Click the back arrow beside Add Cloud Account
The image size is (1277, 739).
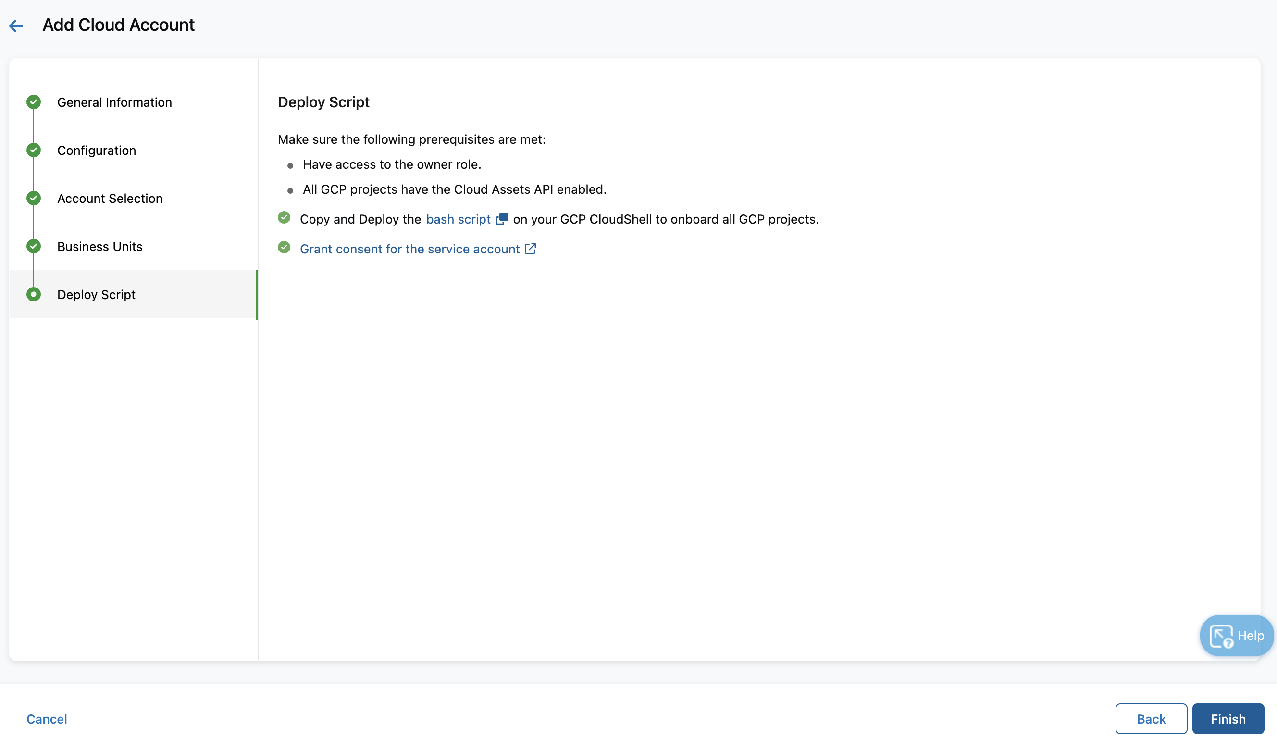pos(16,25)
